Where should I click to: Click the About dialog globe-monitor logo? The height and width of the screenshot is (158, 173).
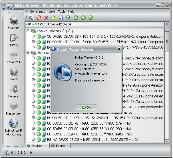point(63,72)
